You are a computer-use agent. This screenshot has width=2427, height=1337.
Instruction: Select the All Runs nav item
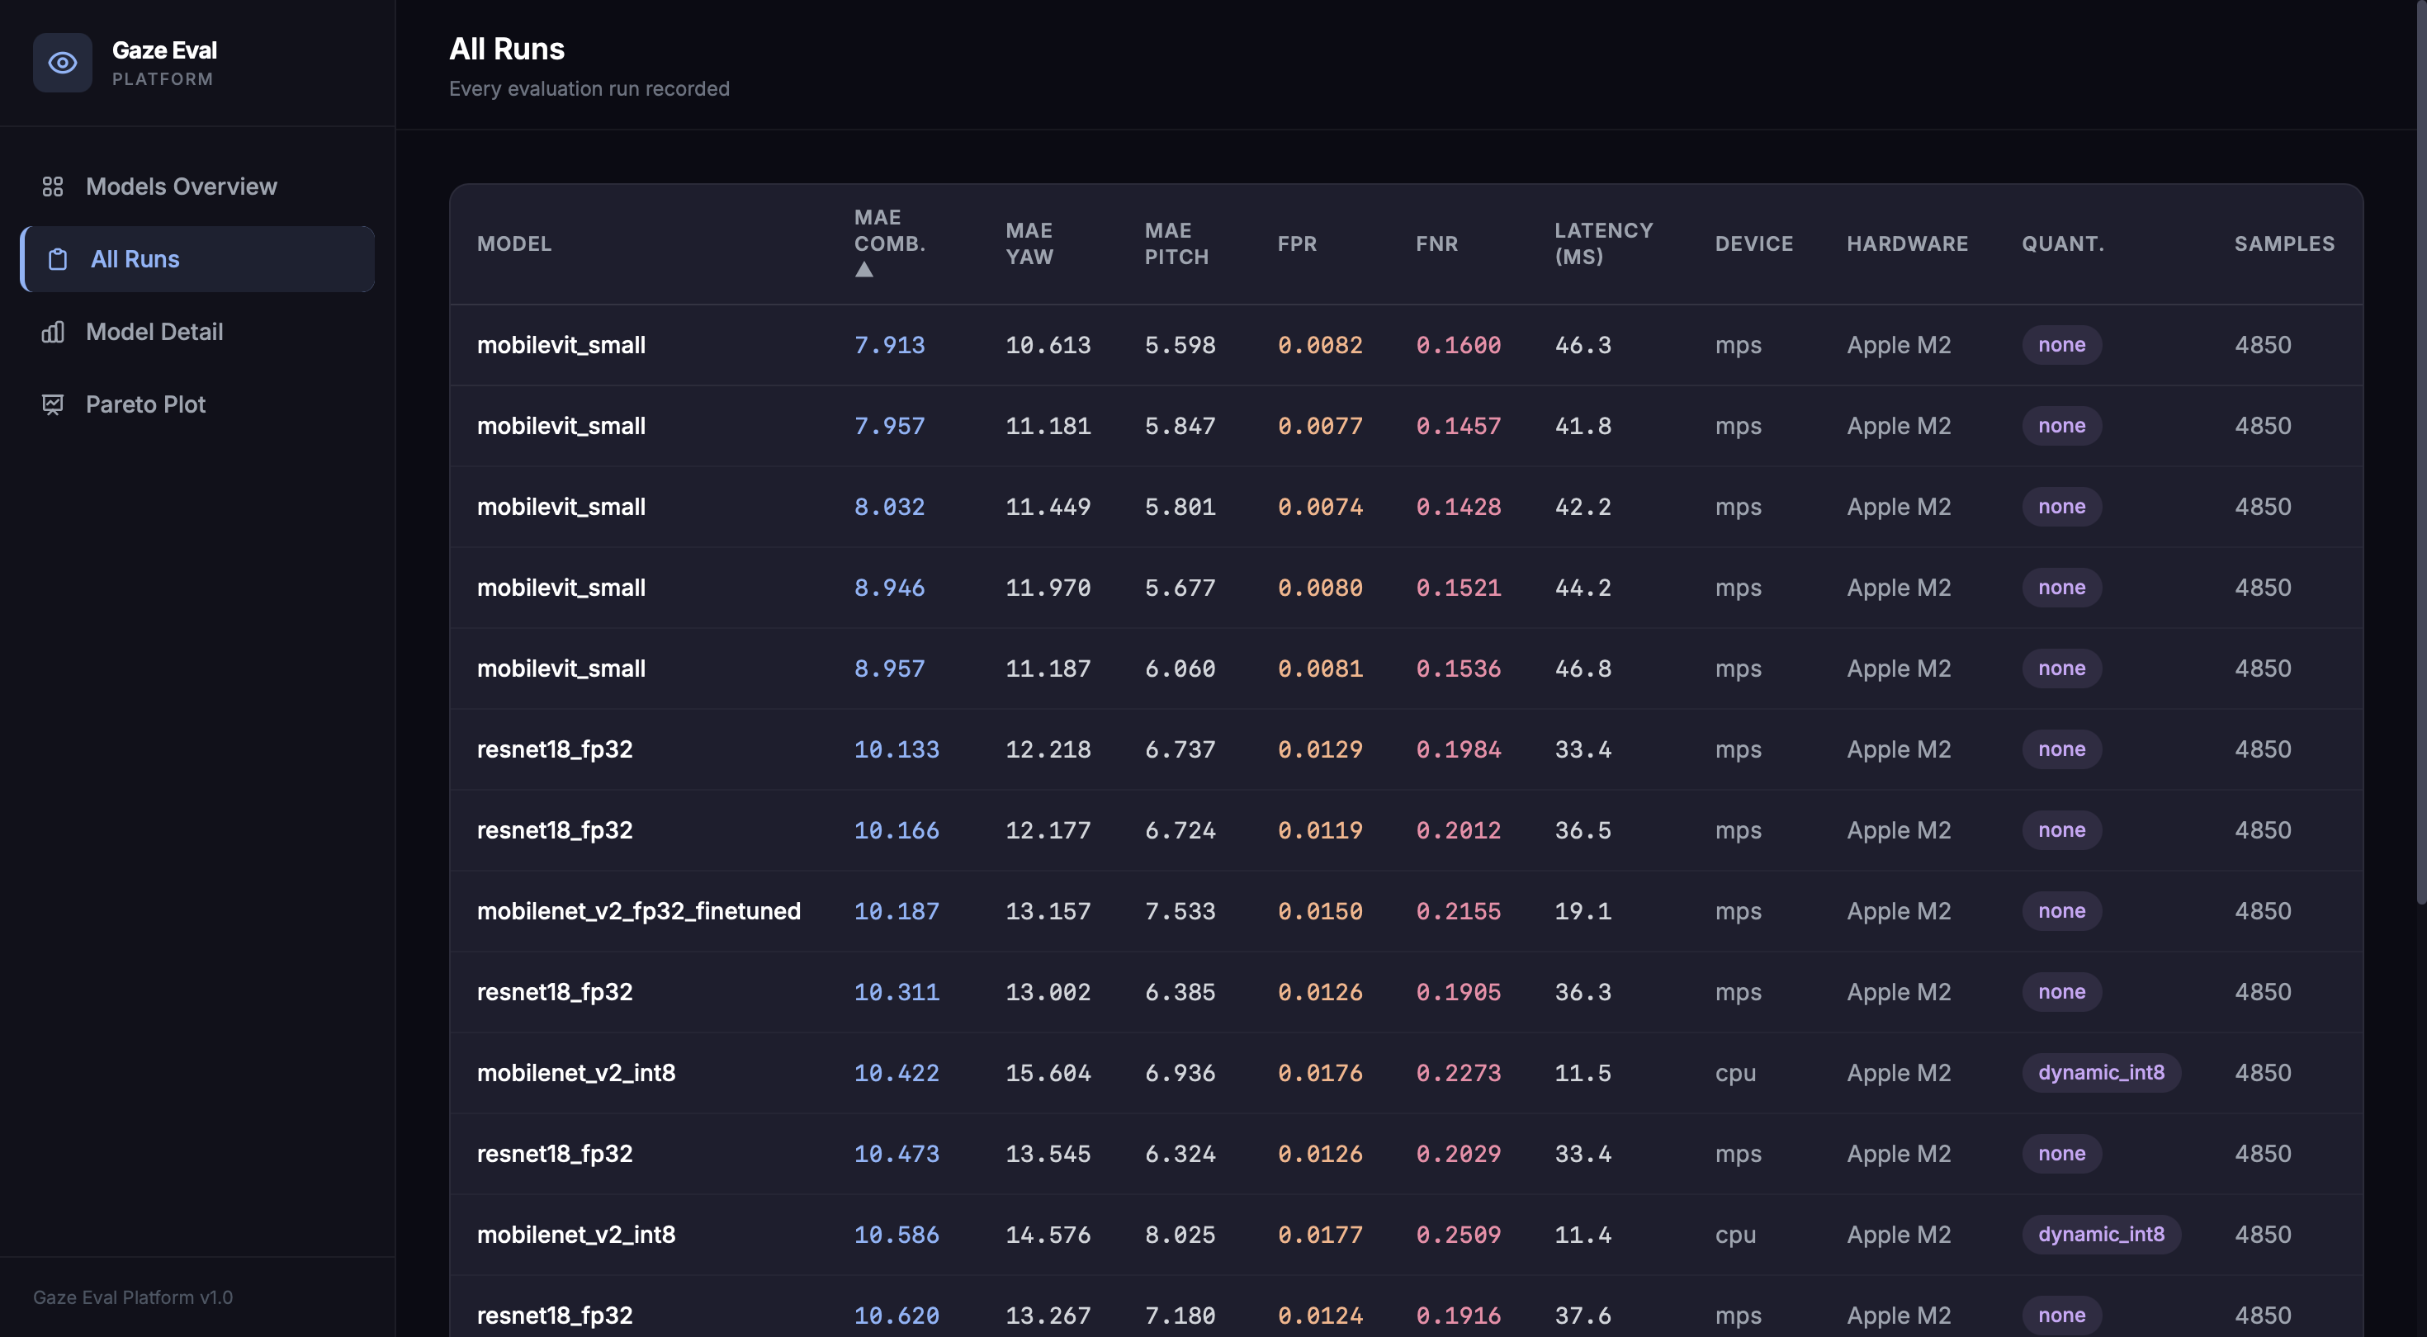(x=198, y=259)
